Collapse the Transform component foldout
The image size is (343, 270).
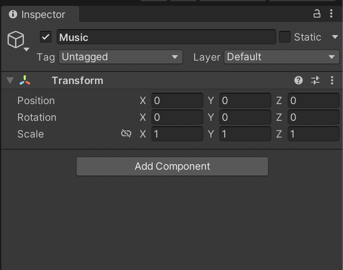(10, 80)
